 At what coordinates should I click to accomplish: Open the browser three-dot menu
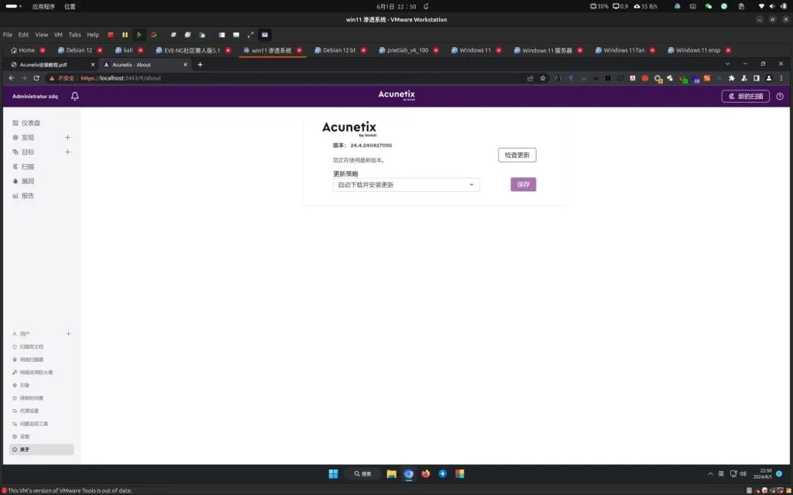pos(781,78)
